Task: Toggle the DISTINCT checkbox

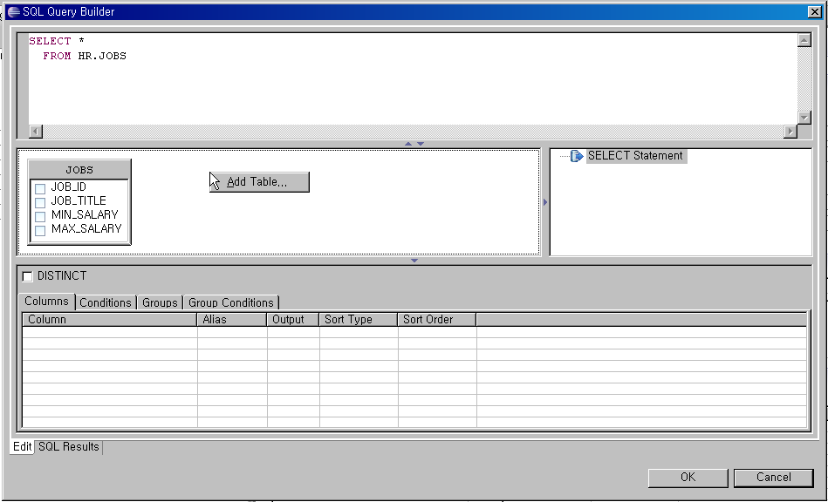Action: [28, 276]
